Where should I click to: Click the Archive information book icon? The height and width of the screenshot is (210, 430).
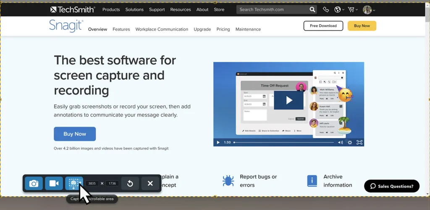click(x=312, y=181)
